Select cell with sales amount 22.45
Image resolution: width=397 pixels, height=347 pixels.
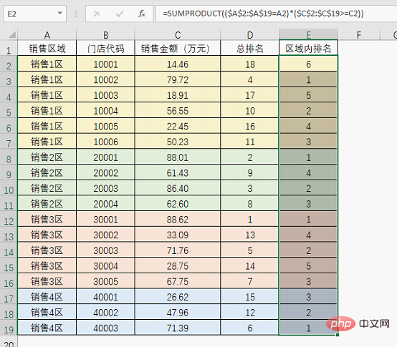point(178,127)
